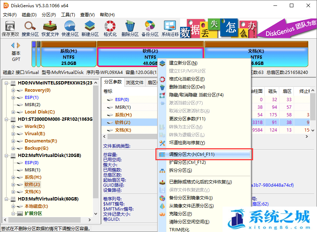Open the 文件(F) menu

[10, 15]
